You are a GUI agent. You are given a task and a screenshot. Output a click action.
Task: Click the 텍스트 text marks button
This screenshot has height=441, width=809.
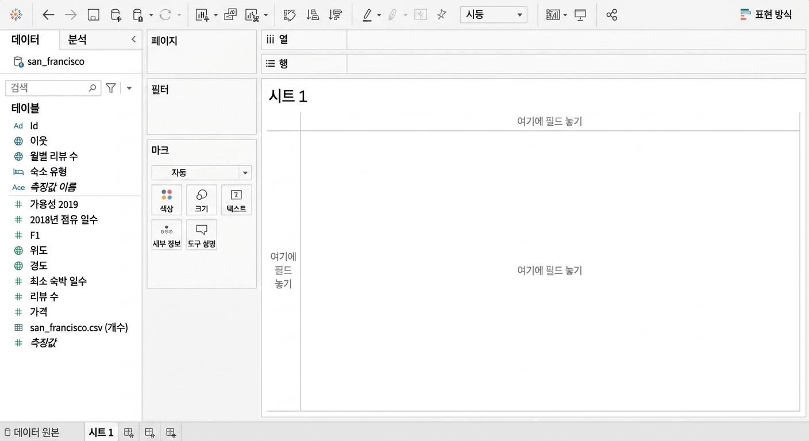[x=236, y=200]
